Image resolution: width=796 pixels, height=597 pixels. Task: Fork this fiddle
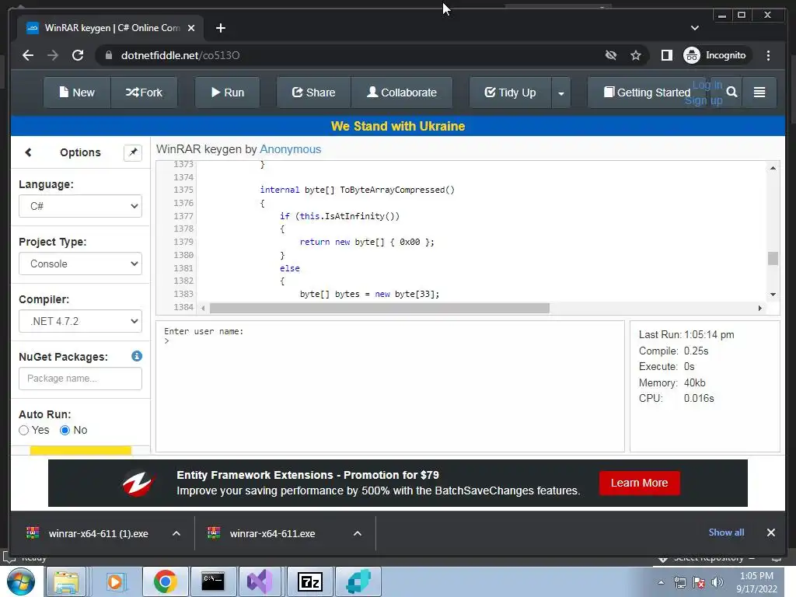[144, 93]
